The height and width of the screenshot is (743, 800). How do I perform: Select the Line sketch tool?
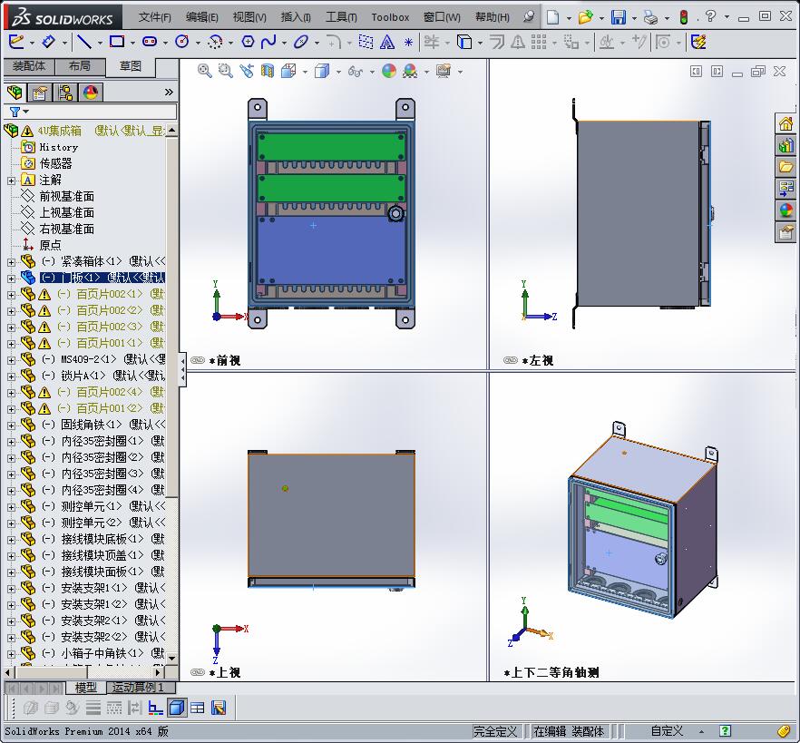(x=84, y=42)
